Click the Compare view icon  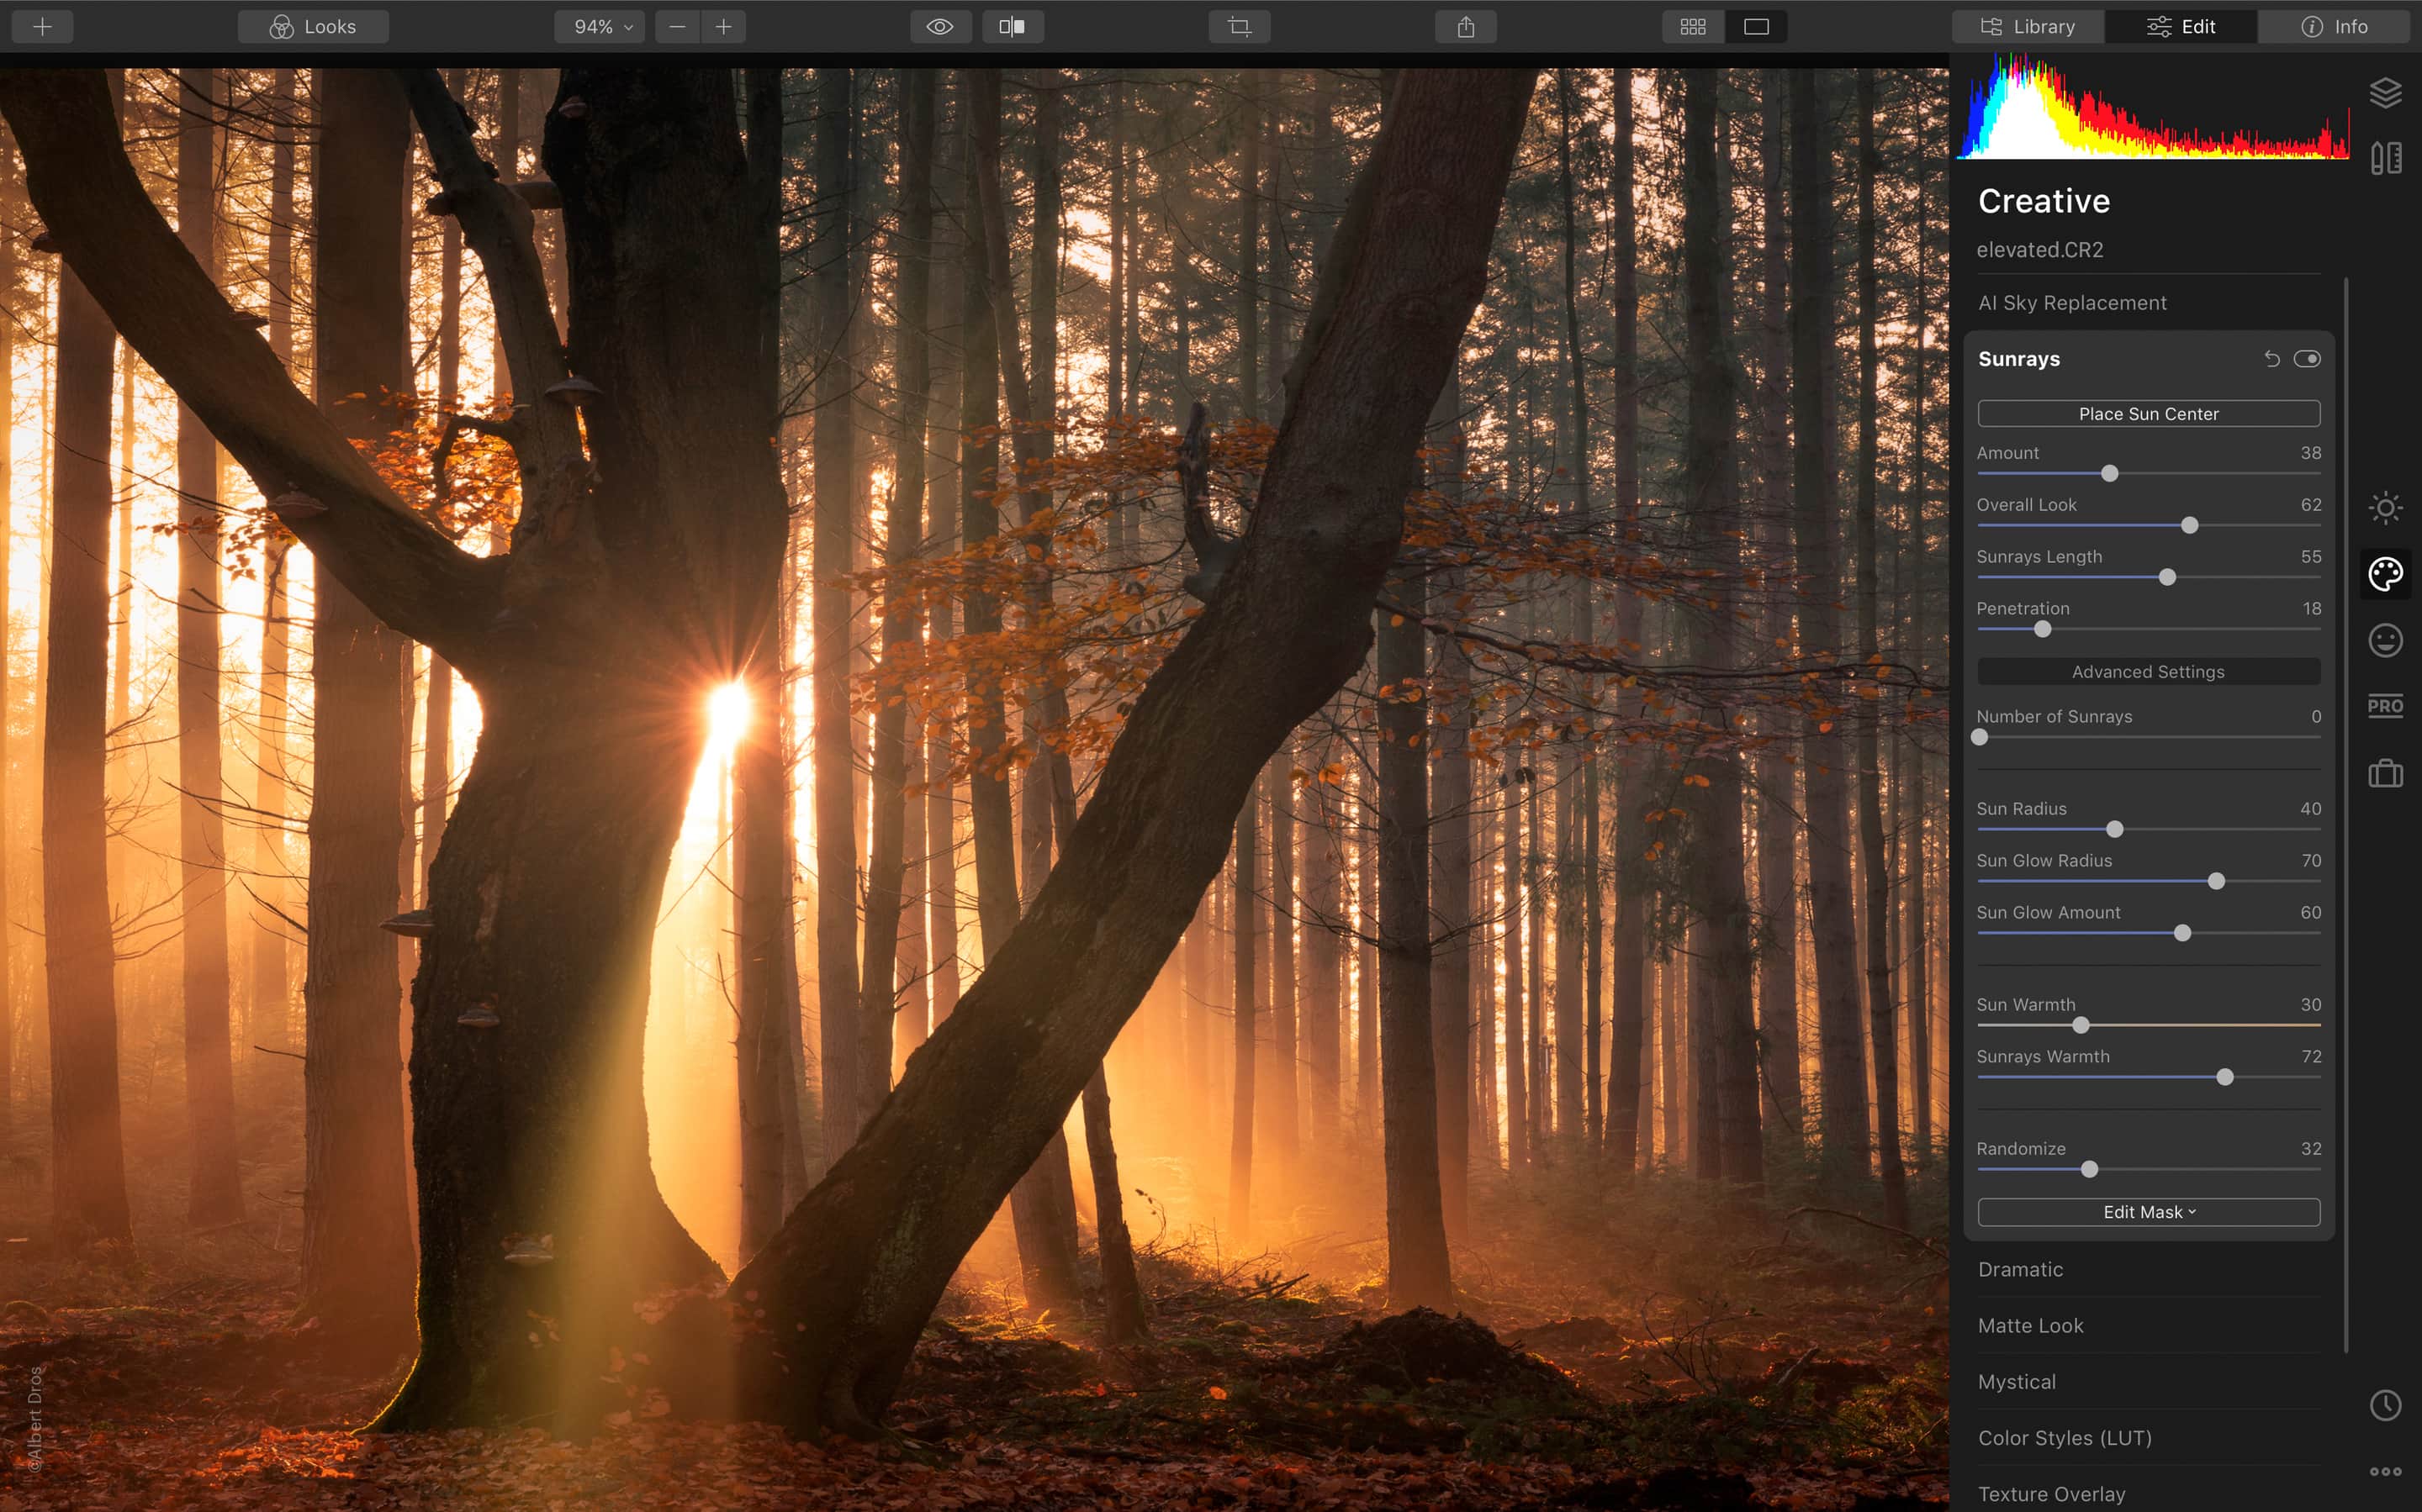point(1007,26)
